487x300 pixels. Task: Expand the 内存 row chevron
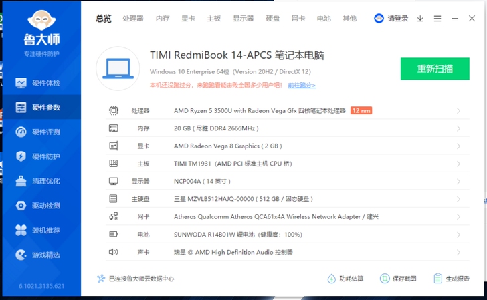pos(458,128)
